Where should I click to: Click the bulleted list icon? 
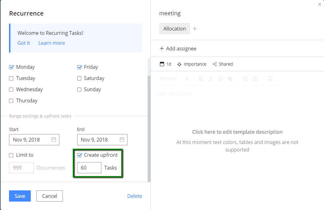(x=255, y=79)
